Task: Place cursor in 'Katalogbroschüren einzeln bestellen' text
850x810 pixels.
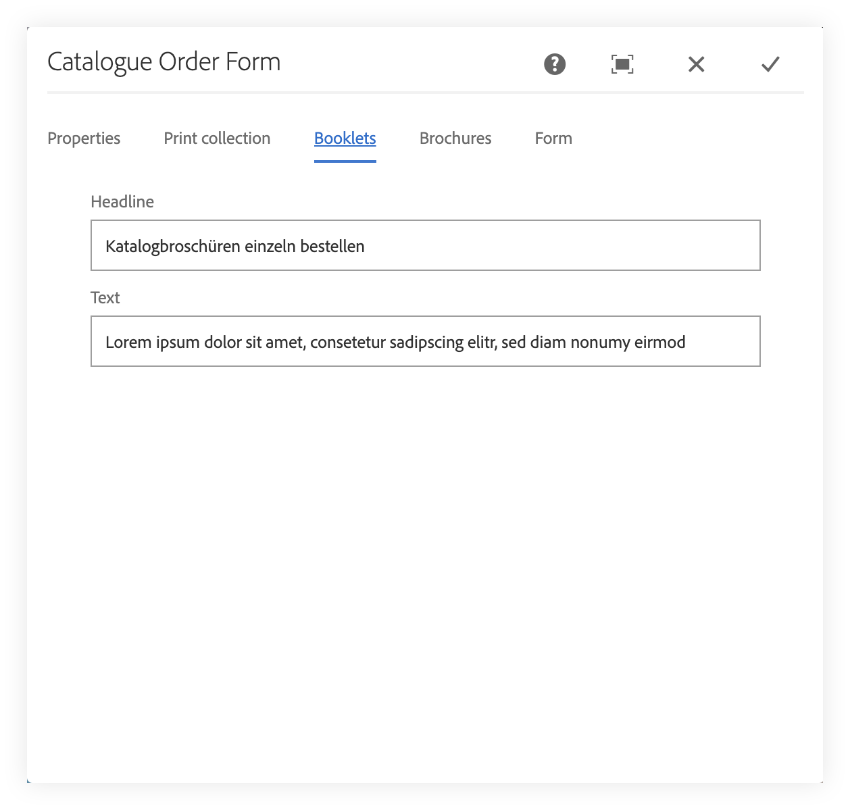Action: click(234, 246)
